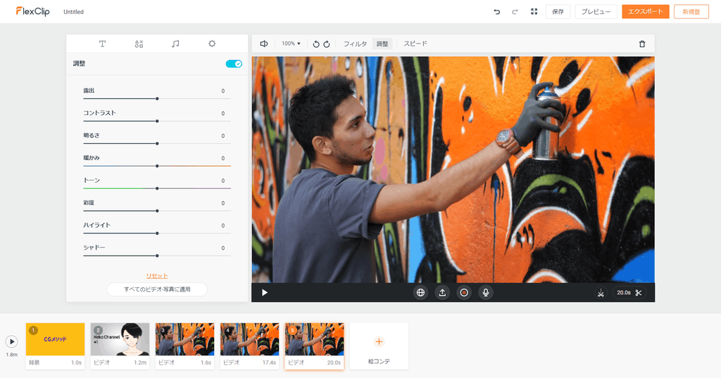This screenshot has width=721, height=378.
Task: Click the orange エクスポート button
Action: pyautogui.click(x=645, y=12)
